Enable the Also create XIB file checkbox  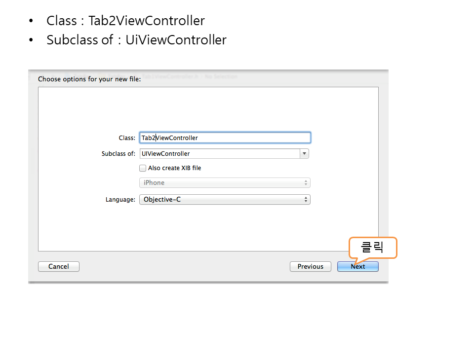[x=143, y=168]
